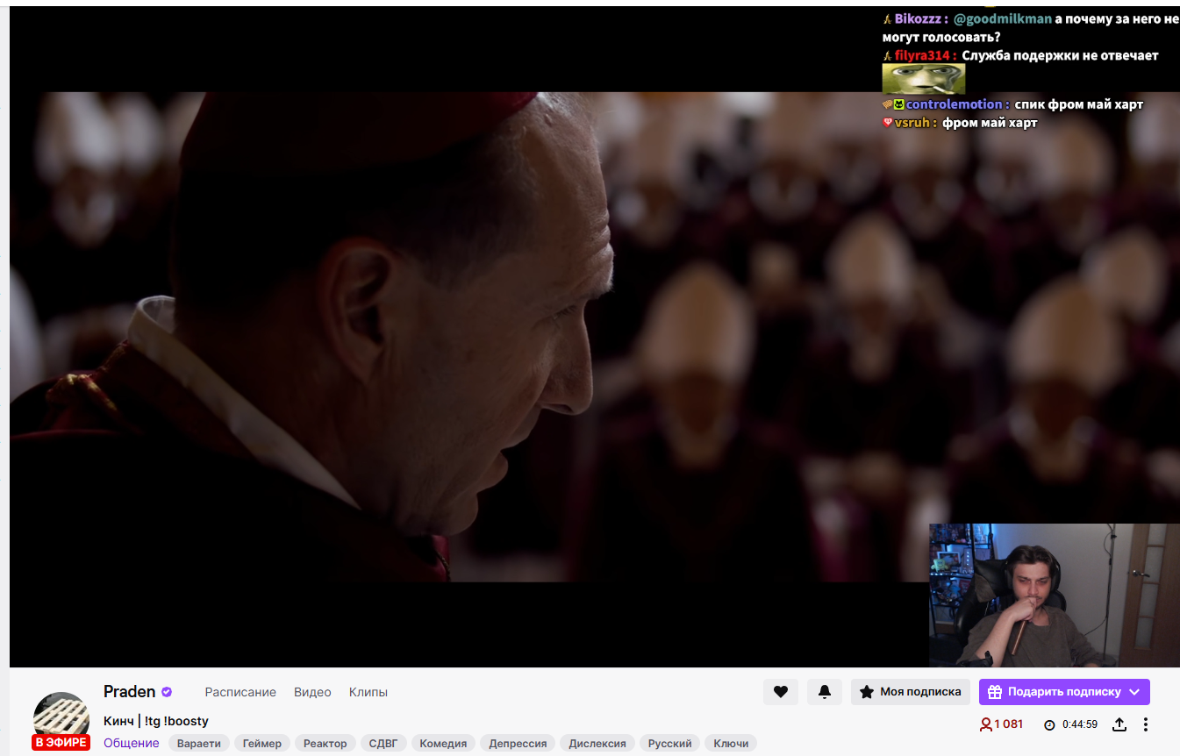1180x756 pixels.
Task: Open the Моя подписка button
Action: tap(911, 692)
